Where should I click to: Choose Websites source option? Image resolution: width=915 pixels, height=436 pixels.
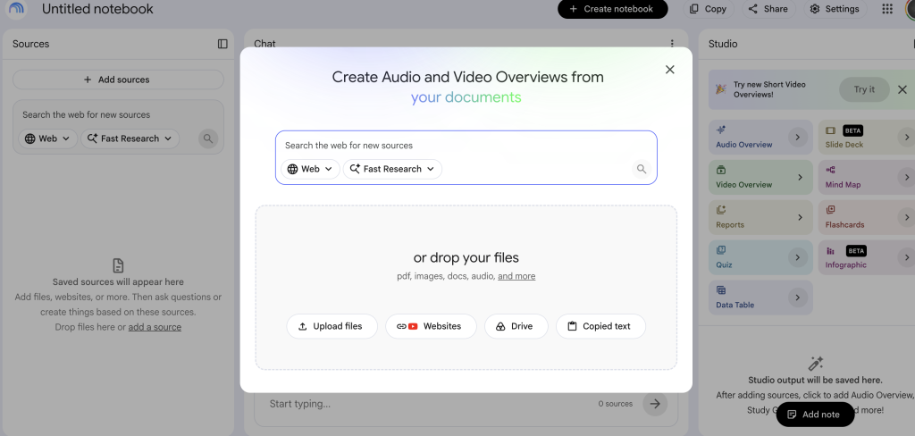tap(431, 326)
